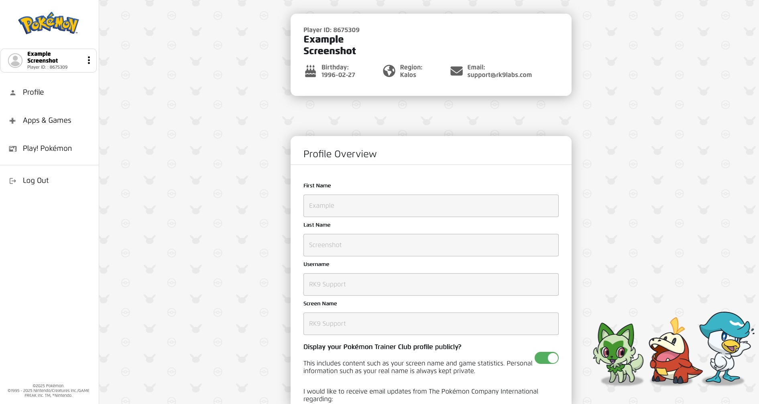759x404 pixels.
Task: Click the First Name input field
Action: pyautogui.click(x=431, y=206)
